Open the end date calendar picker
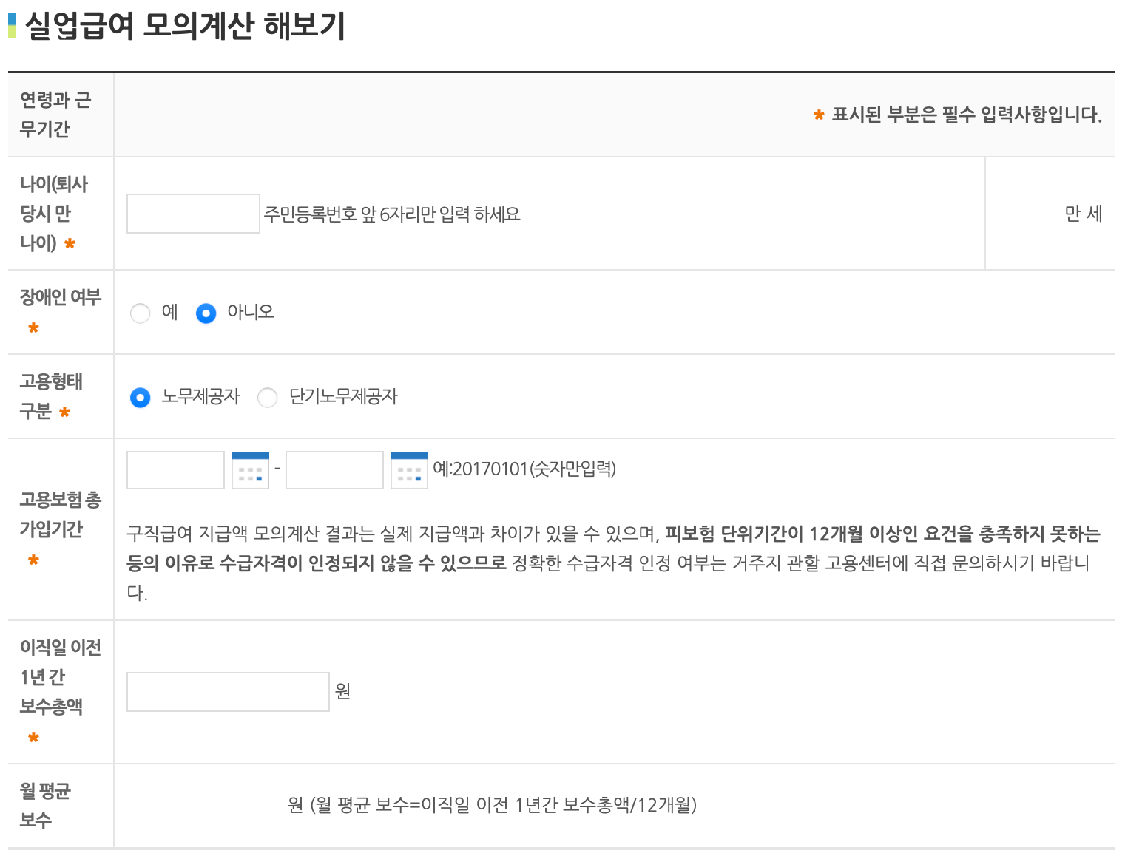The image size is (1125, 856). point(409,469)
